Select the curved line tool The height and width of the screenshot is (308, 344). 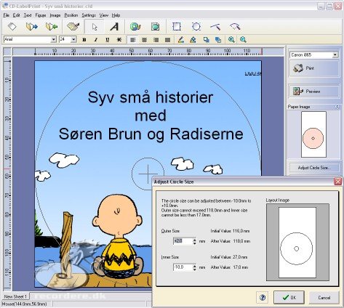[x=235, y=26]
